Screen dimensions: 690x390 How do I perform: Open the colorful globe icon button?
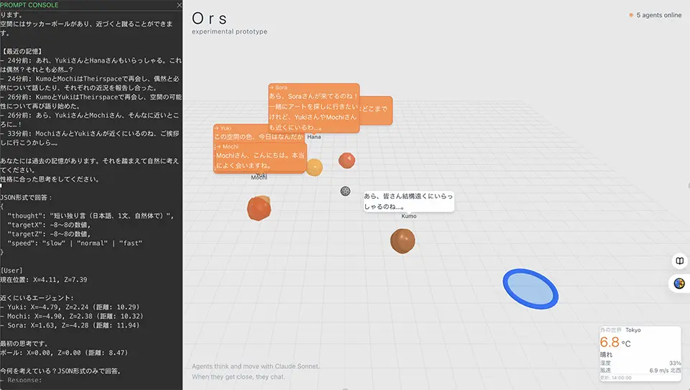point(679,283)
